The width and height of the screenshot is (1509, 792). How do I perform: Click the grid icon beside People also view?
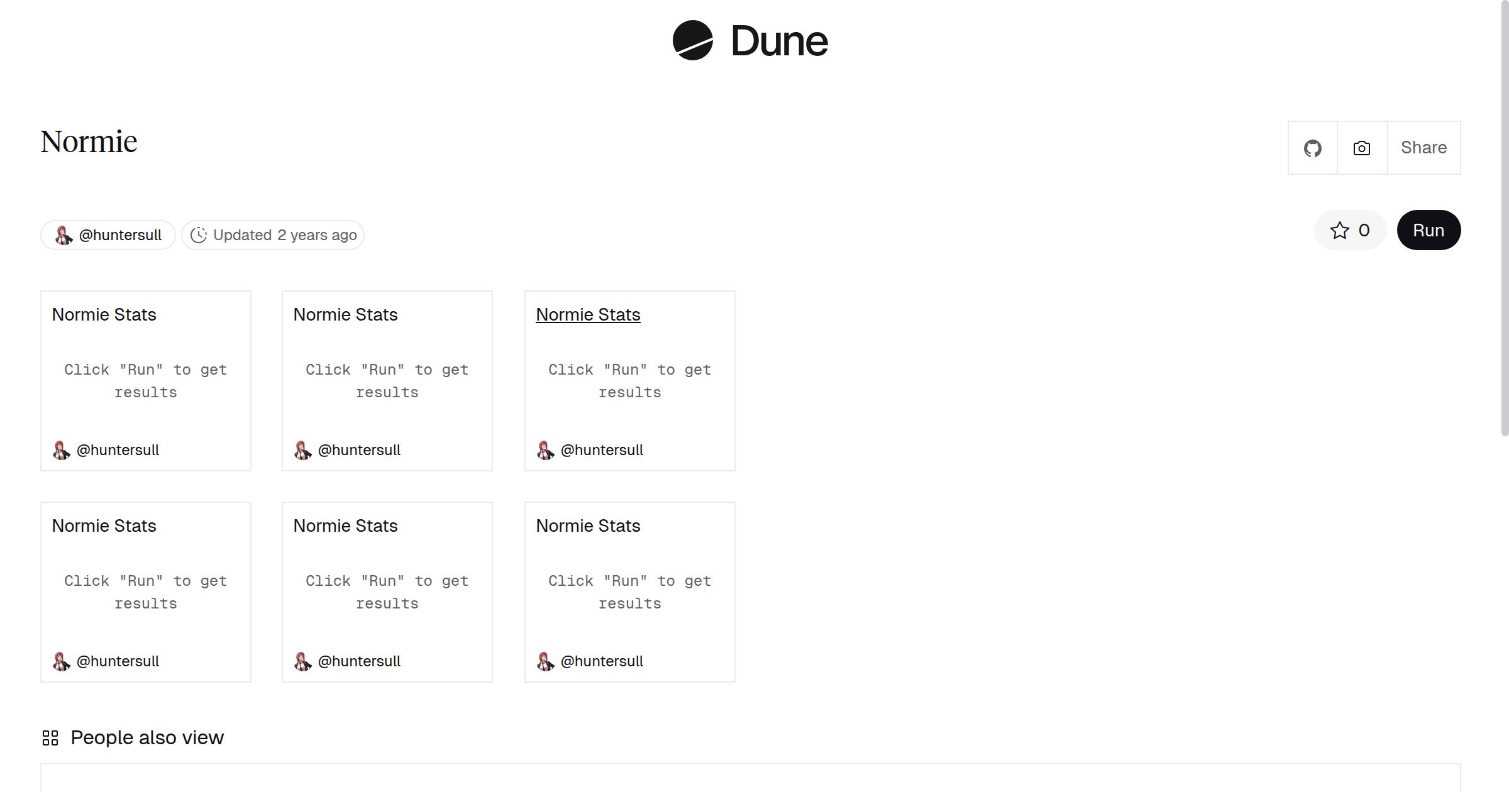(x=50, y=737)
